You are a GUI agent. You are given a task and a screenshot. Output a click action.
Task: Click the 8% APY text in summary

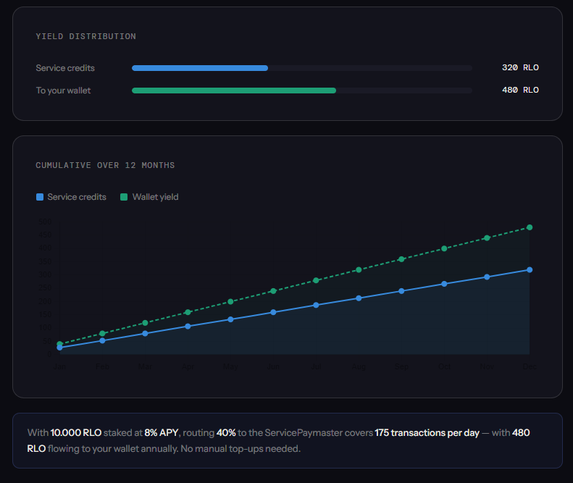point(161,432)
